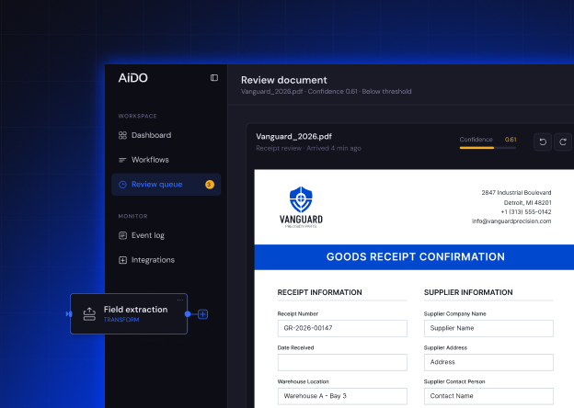Go to Dashboard
The image size is (574, 408).
166,135
